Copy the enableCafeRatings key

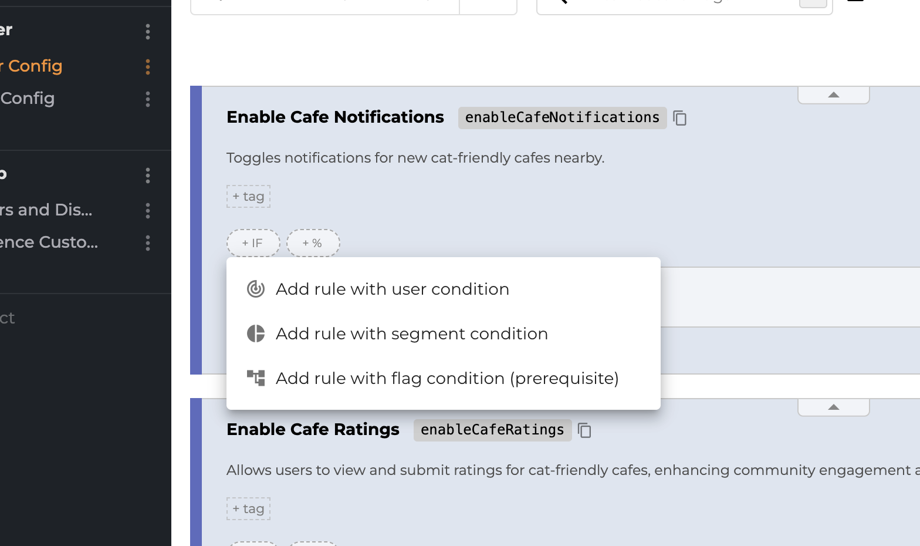tap(584, 430)
